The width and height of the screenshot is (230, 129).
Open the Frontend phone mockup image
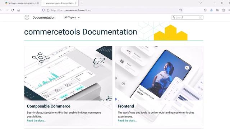click(x=159, y=73)
